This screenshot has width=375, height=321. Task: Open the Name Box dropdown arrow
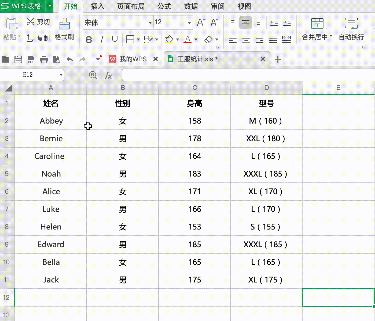pos(61,75)
